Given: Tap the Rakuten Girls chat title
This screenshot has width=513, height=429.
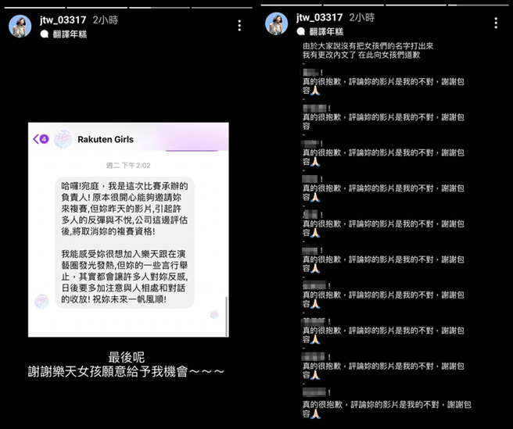Looking at the screenshot, I should pyautogui.click(x=106, y=139).
